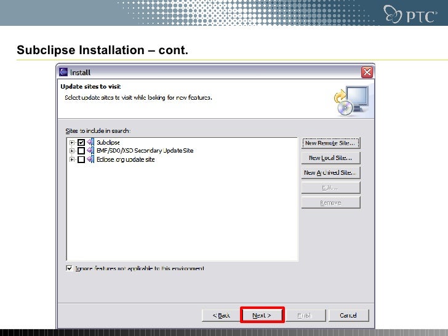The image size is (448, 336).
Task: Click the Remove button
Action: 330,202
